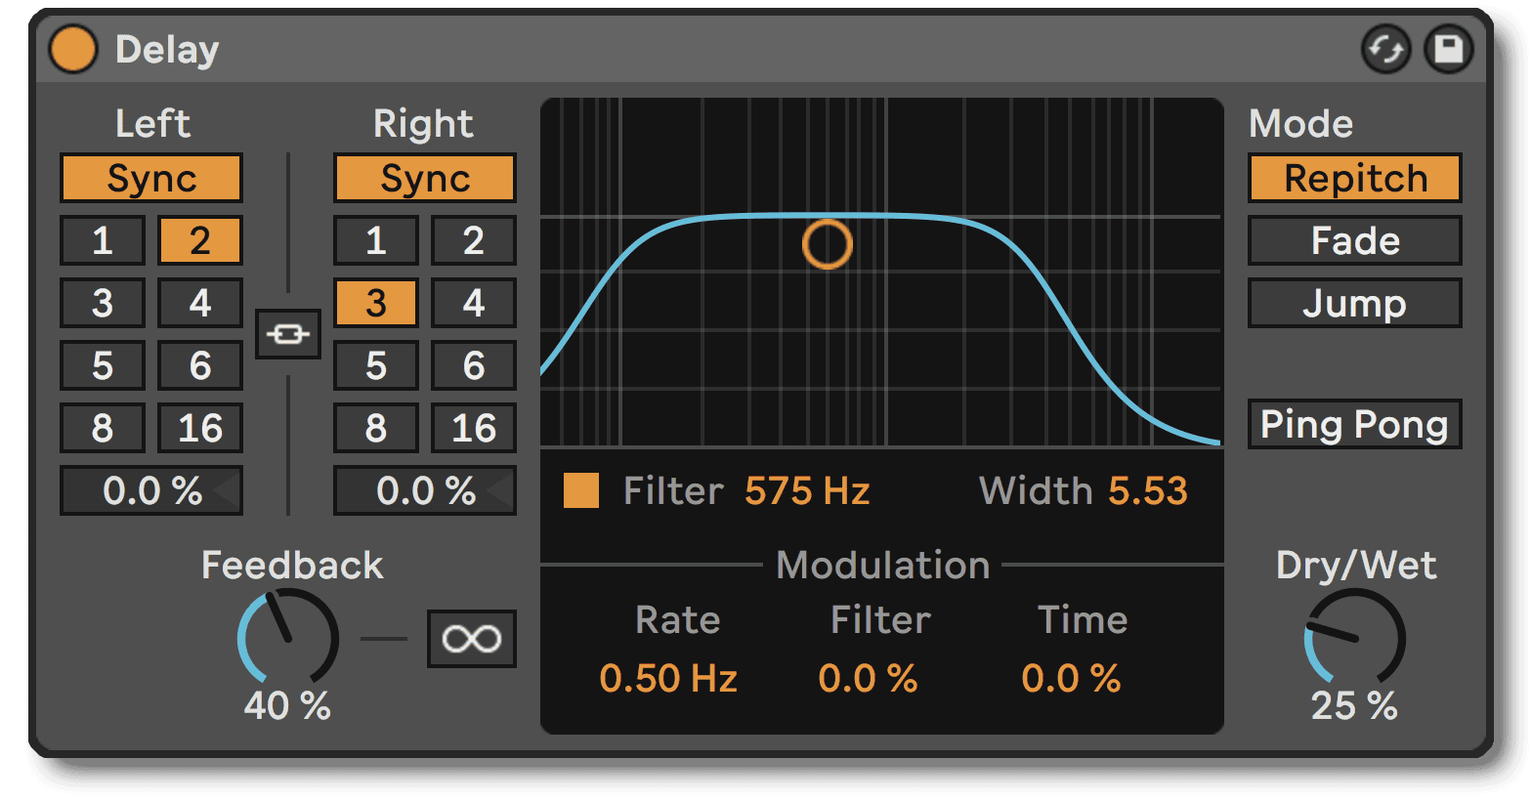
Task: Click the hot-swap preset icon
Action: [x=1385, y=50]
